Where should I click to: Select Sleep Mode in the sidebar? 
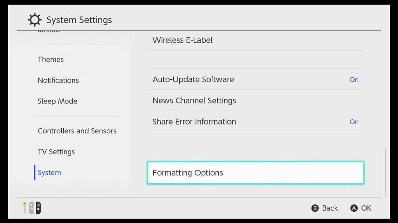click(57, 101)
